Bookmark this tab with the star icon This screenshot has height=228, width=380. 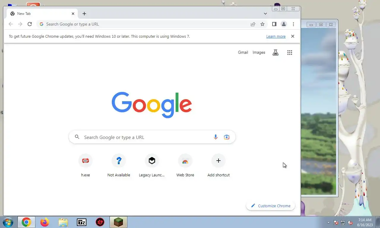click(x=262, y=24)
